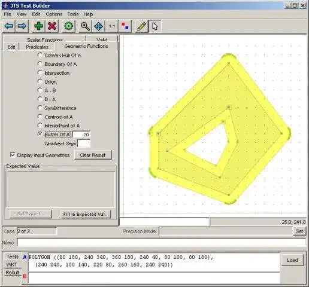The width and height of the screenshot is (309, 287).
Task: Select Convex Hull Of A radio
Action: tap(40, 55)
